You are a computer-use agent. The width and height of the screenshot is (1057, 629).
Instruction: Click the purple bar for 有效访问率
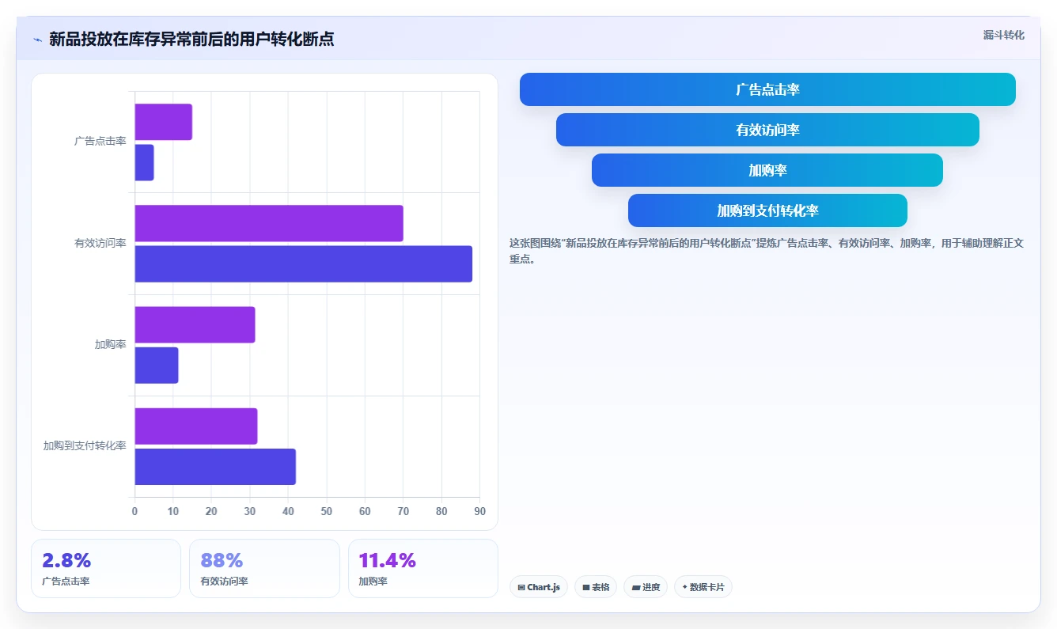click(269, 223)
